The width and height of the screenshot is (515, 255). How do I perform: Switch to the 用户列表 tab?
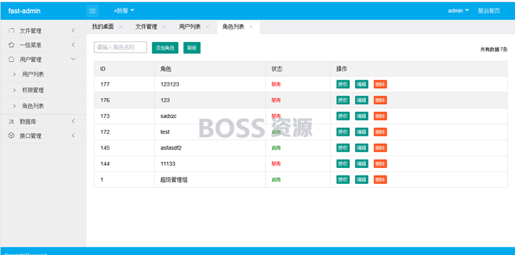click(x=190, y=27)
